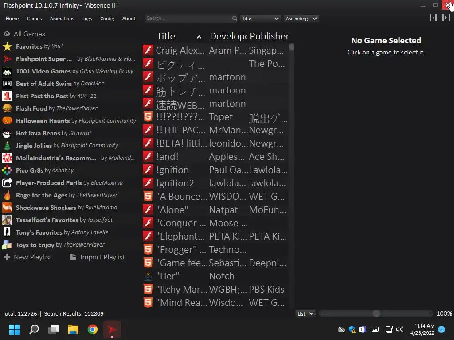The image size is (454, 340).
Task: Open the About tab
Action: click(129, 19)
